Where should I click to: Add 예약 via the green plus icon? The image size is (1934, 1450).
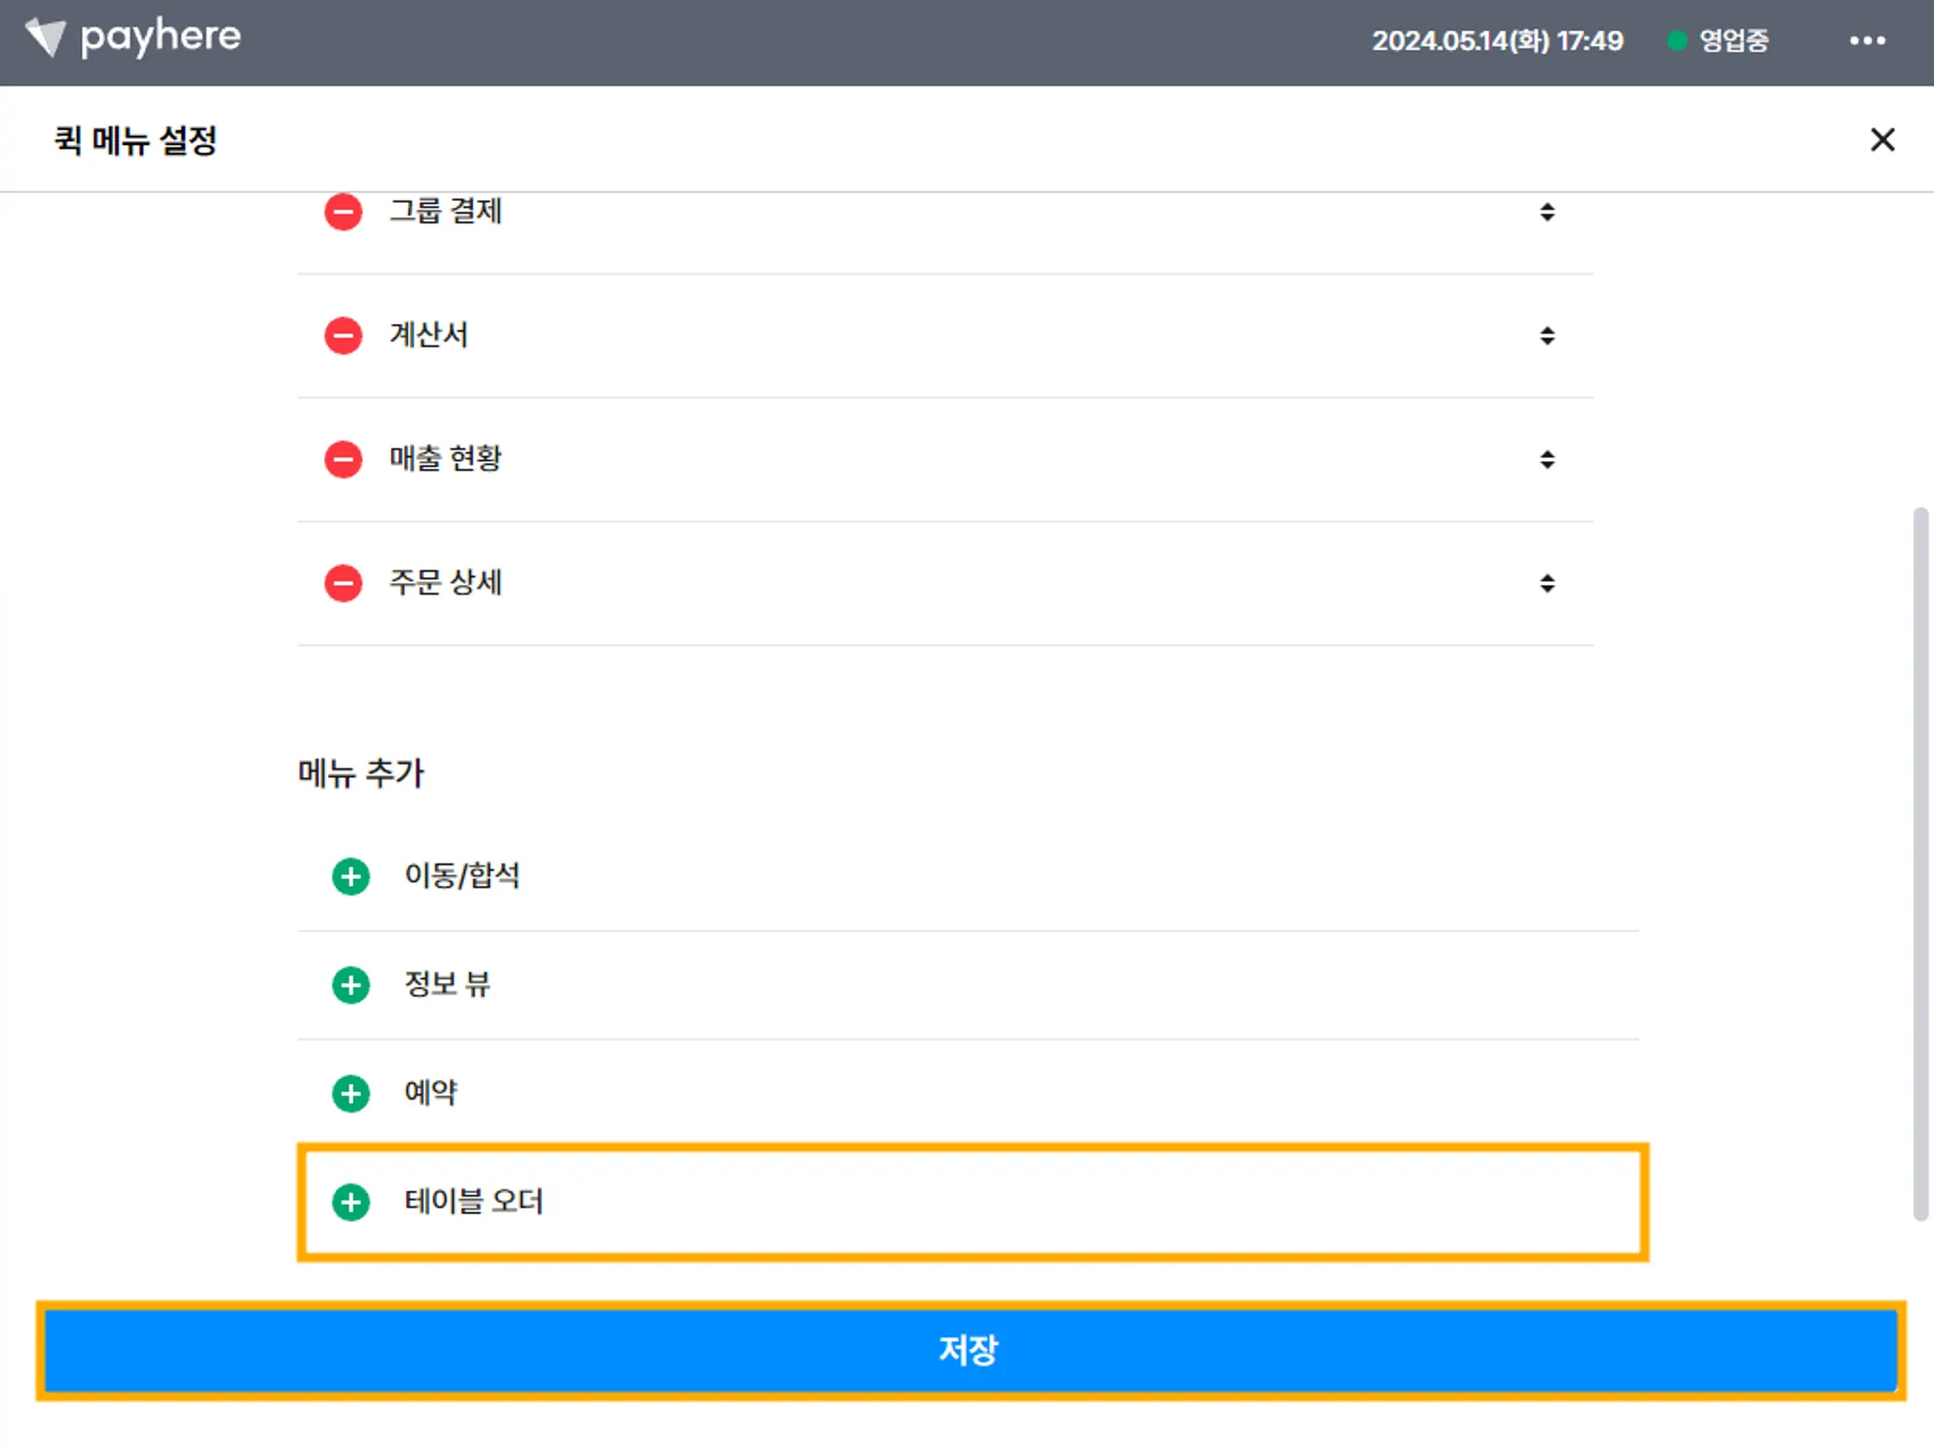coord(350,1093)
